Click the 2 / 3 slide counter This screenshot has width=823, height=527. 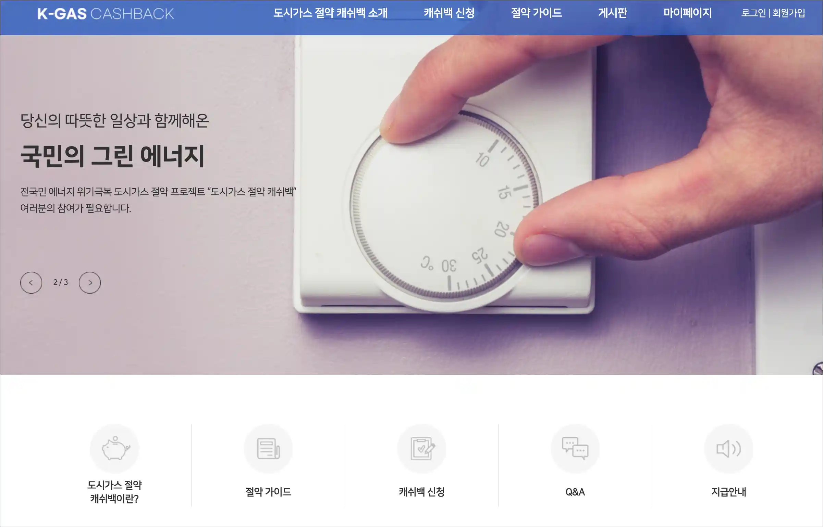(x=61, y=282)
